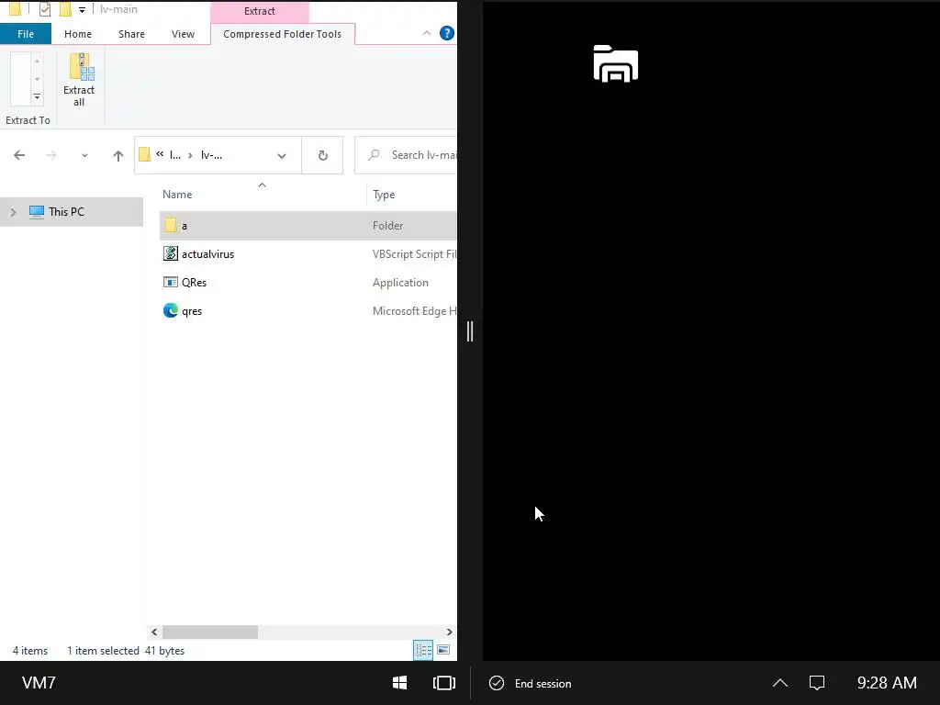Click the Search lv-main field
940x705 pixels.
click(406, 155)
